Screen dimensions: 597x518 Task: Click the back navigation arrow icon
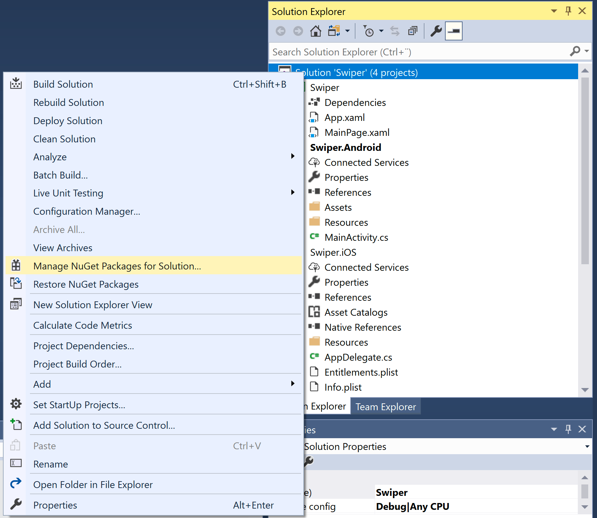[281, 31]
